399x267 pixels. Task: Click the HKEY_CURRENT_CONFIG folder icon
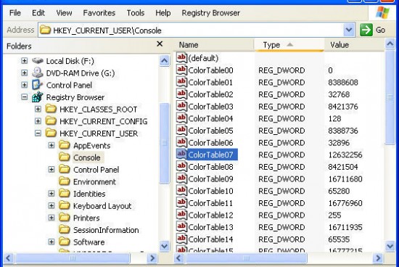[x=51, y=121]
